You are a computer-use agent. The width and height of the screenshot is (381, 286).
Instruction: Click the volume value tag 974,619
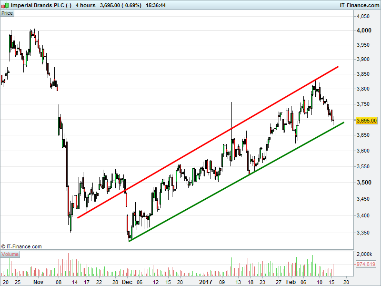366,264
